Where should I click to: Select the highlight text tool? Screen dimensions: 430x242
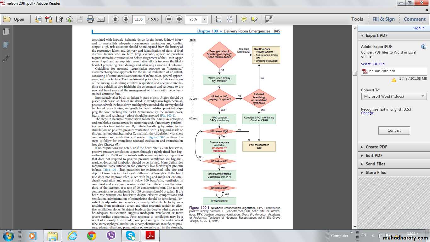click(254, 19)
